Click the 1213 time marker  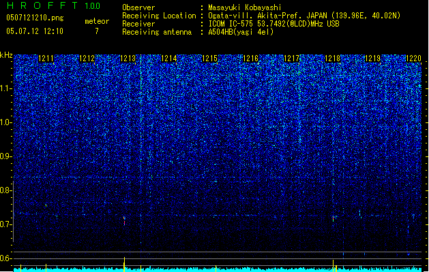point(128,58)
